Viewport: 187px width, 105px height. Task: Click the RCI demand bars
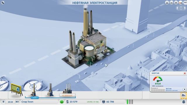click(x=130, y=102)
